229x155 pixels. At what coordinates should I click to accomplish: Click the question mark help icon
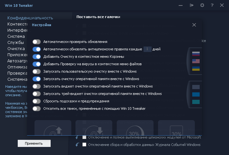tap(212, 5)
